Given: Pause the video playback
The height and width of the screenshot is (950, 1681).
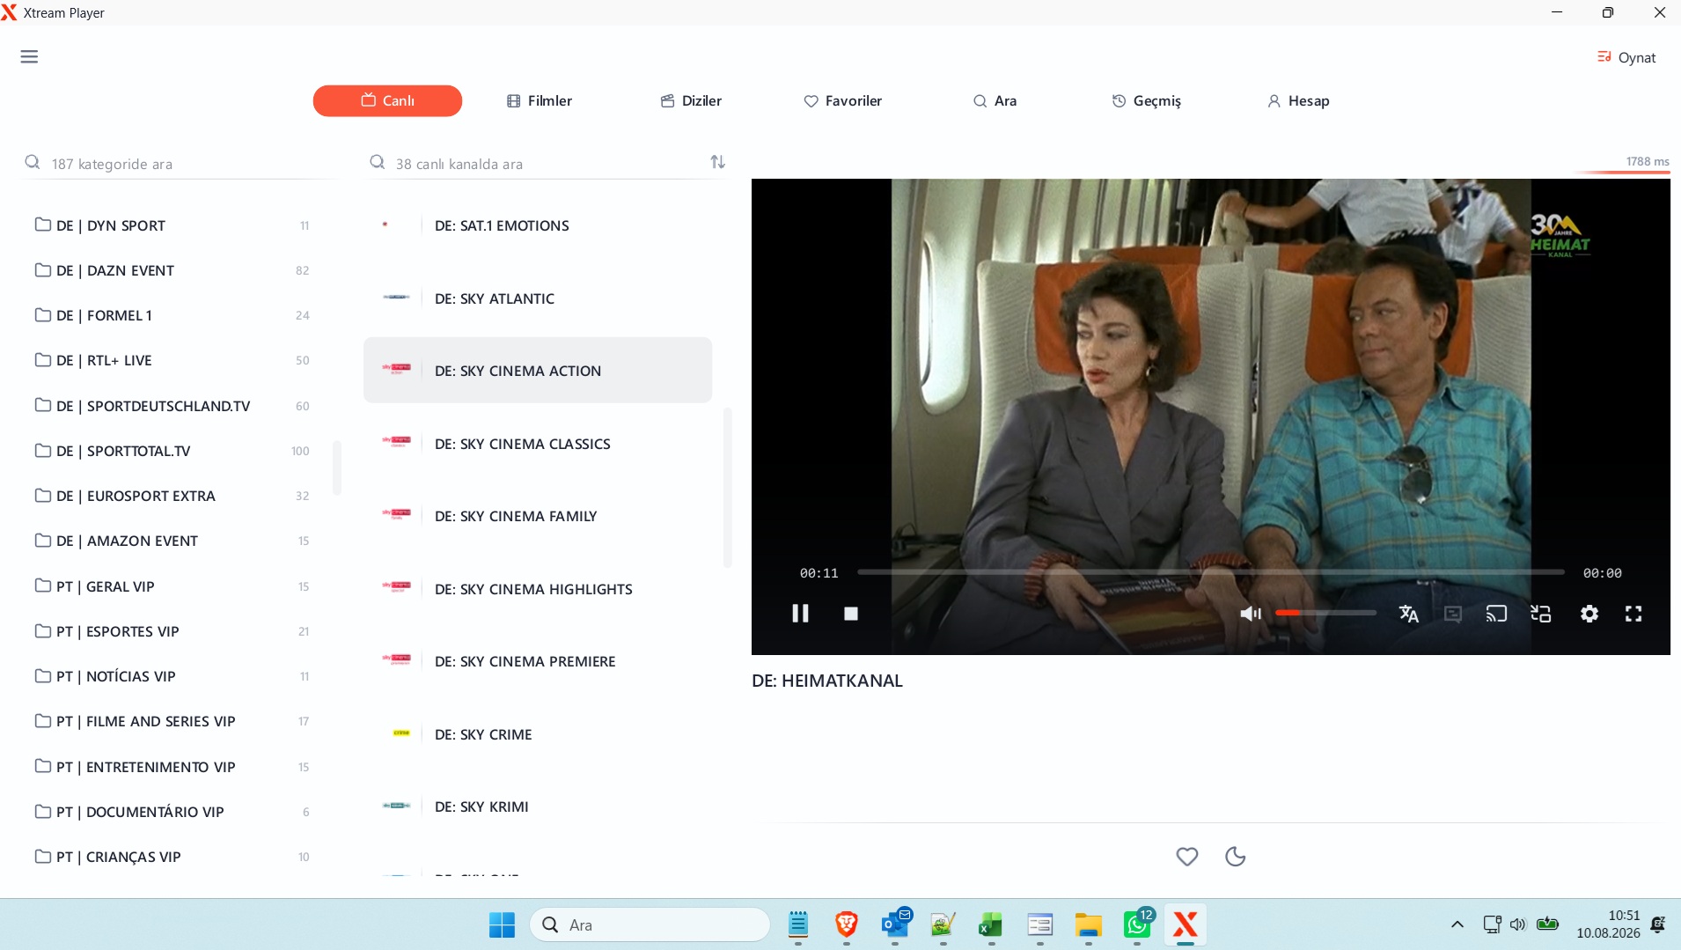Looking at the screenshot, I should pos(800,614).
